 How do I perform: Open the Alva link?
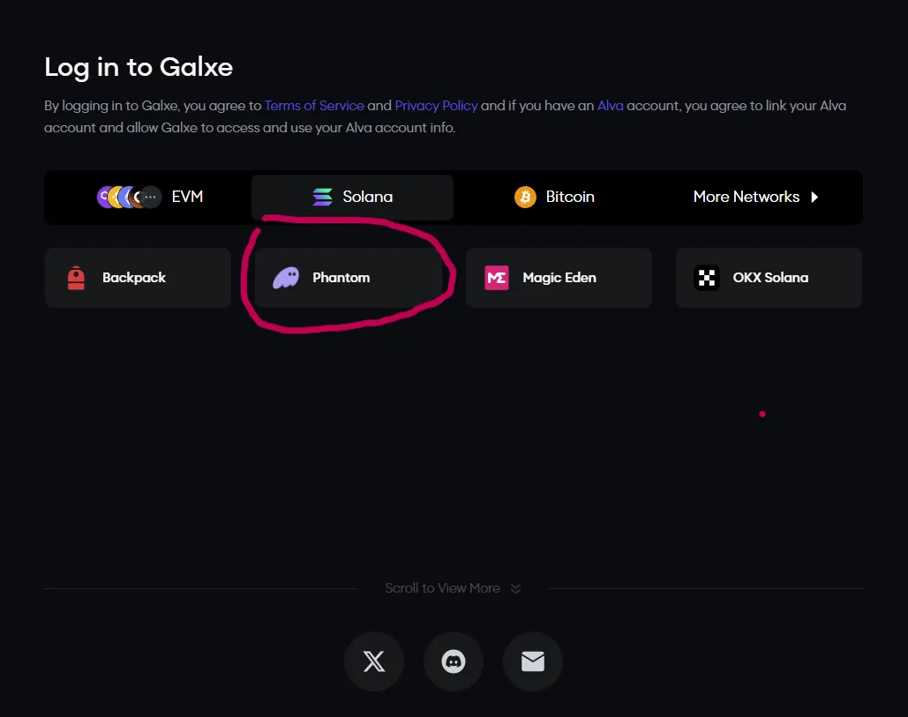coord(611,106)
